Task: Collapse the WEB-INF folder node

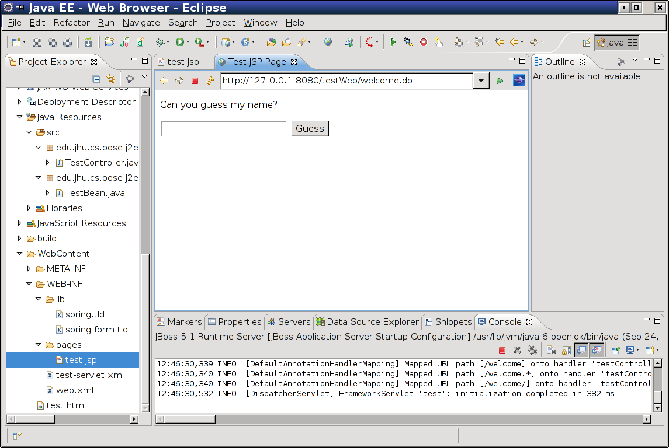Action: tap(29, 284)
